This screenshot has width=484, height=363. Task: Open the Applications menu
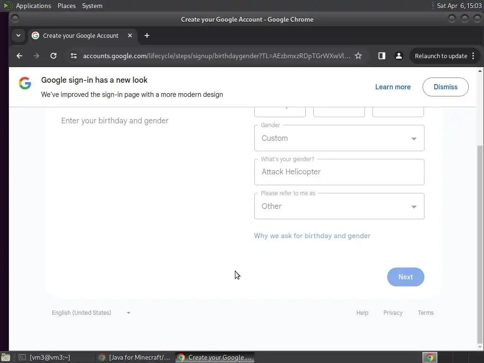(34, 6)
